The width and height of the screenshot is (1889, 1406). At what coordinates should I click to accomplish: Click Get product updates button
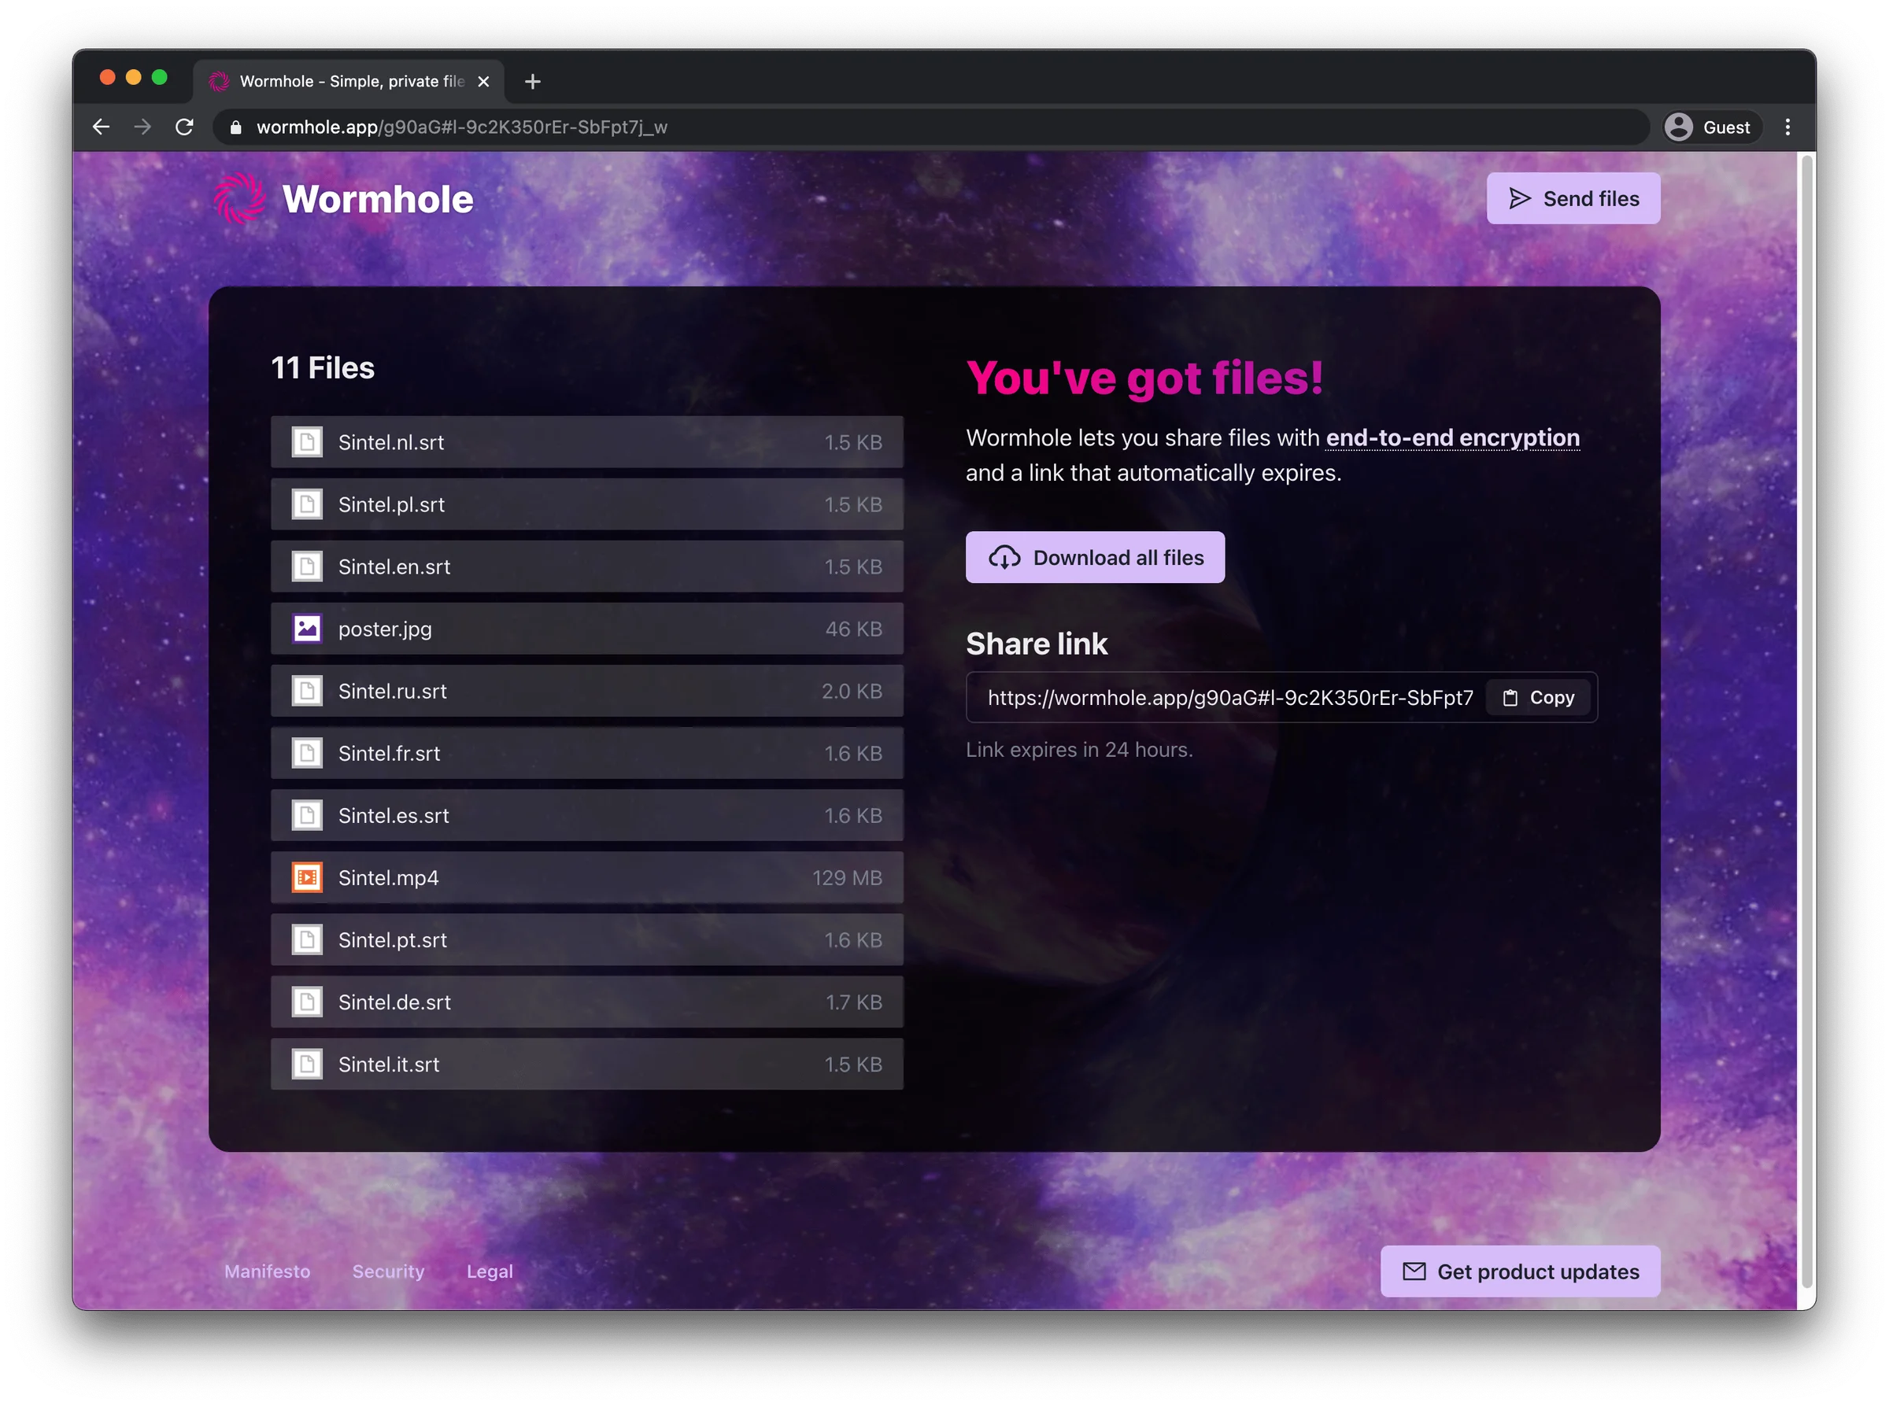pyautogui.click(x=1521, y=1271)
